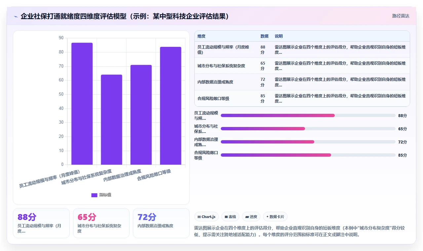Click the 72分 value beside the third progress bar
Image resolution: width=423 pixels, height=251 pixels.
pos(403,142)
